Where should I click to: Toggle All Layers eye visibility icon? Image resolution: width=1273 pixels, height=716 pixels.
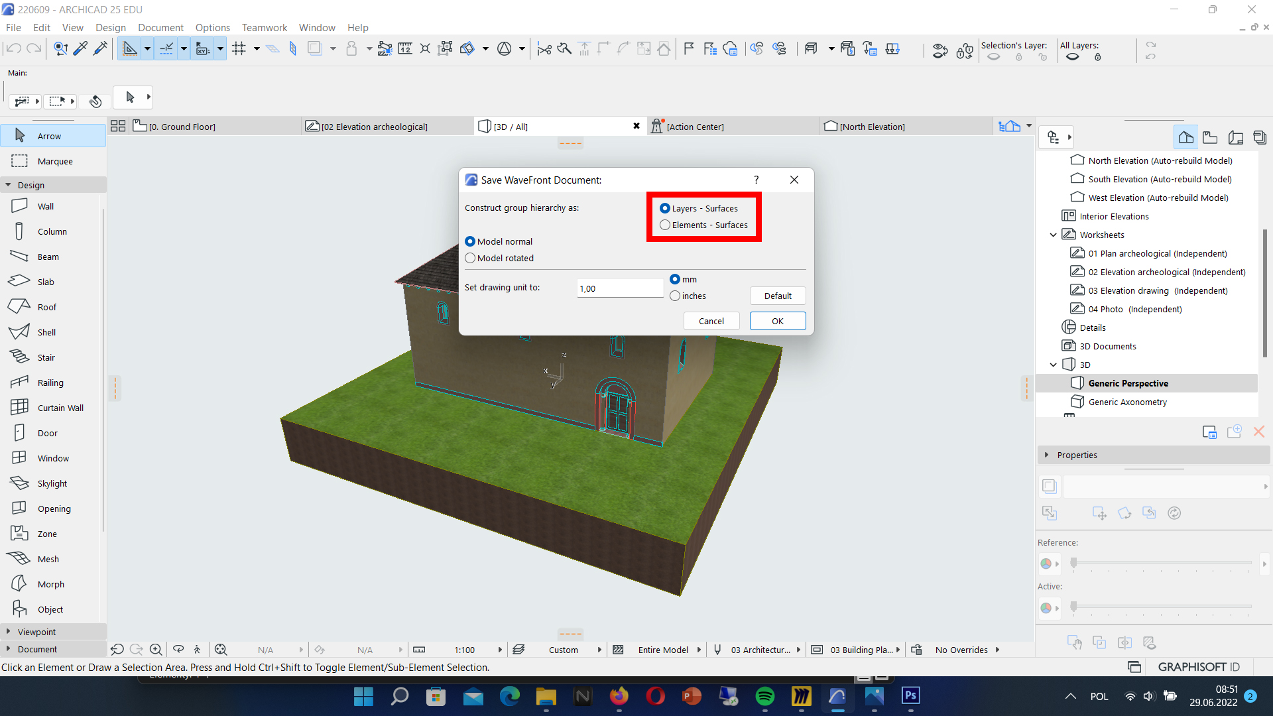coord(1073,57)
